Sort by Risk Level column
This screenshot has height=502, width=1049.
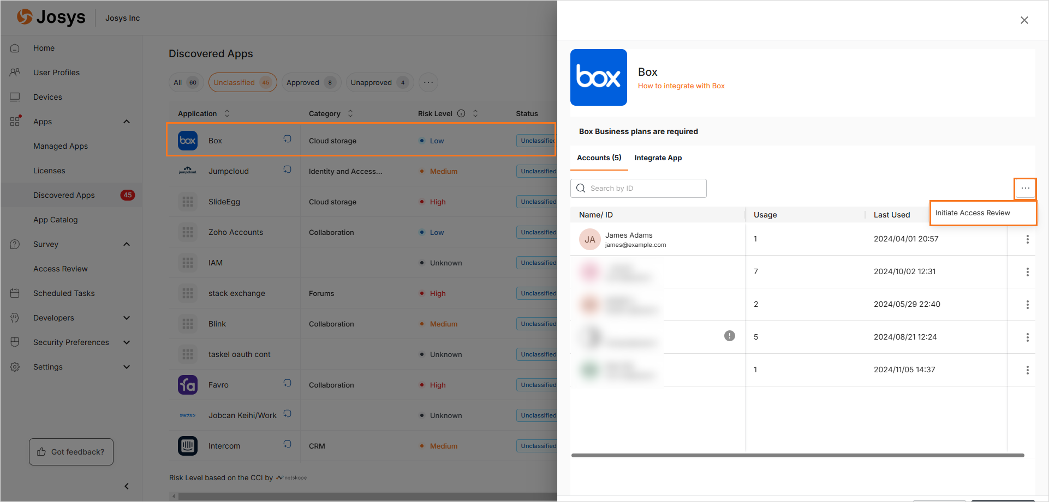(x=475, y=113)
